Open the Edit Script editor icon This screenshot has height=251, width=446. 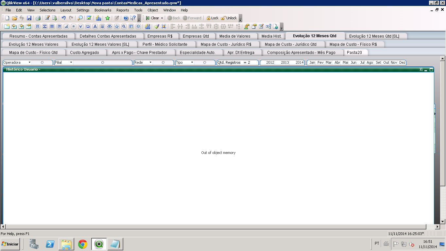click(x=47, y=18)
